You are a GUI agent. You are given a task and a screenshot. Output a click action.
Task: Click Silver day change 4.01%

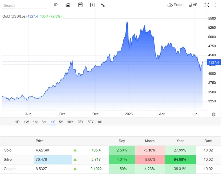click(122, 160)
